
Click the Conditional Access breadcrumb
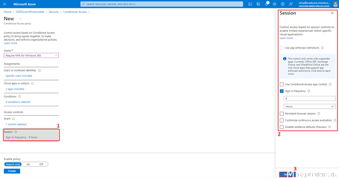75,12
